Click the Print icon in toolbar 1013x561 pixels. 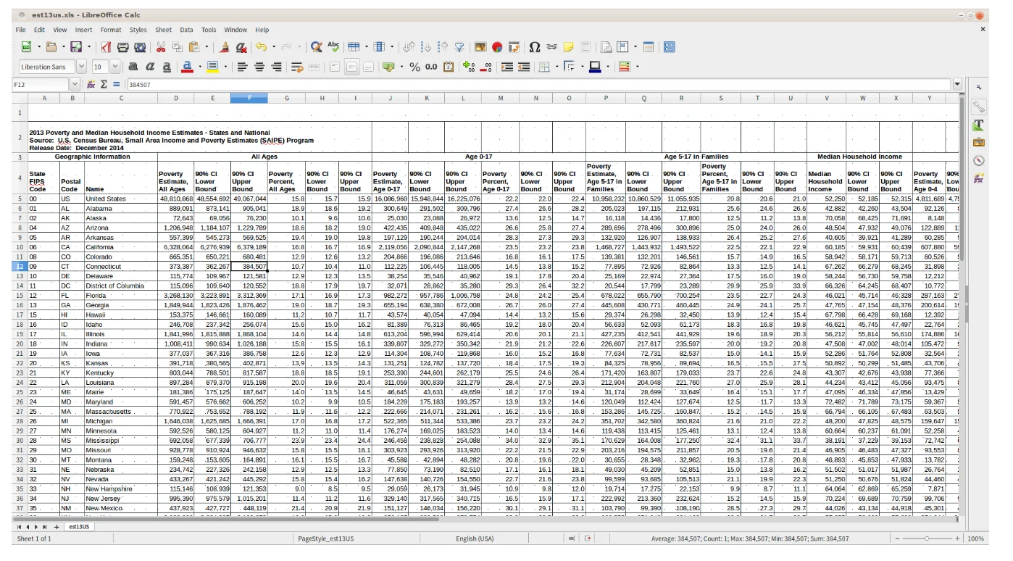point(123,47)
